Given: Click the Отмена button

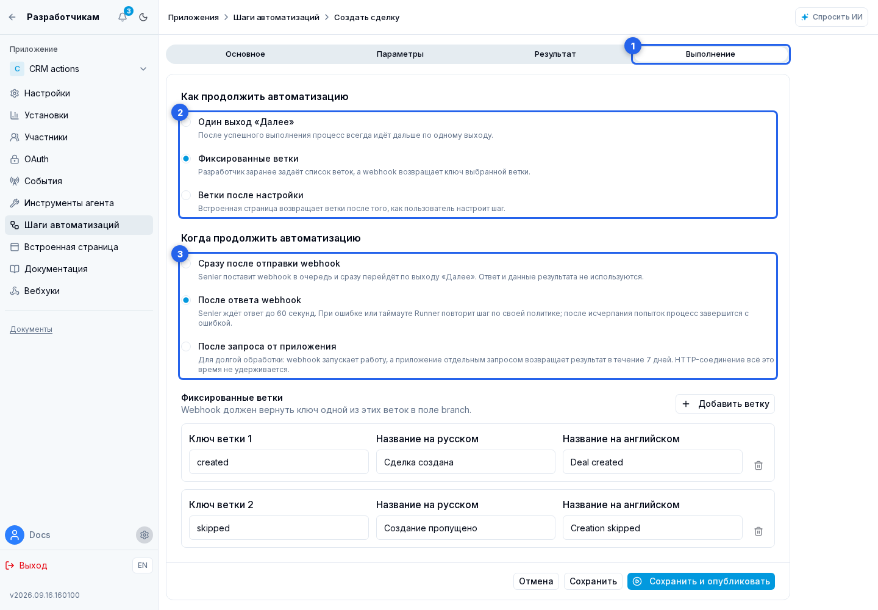Looking at the screenshot, I should point(536,581).
